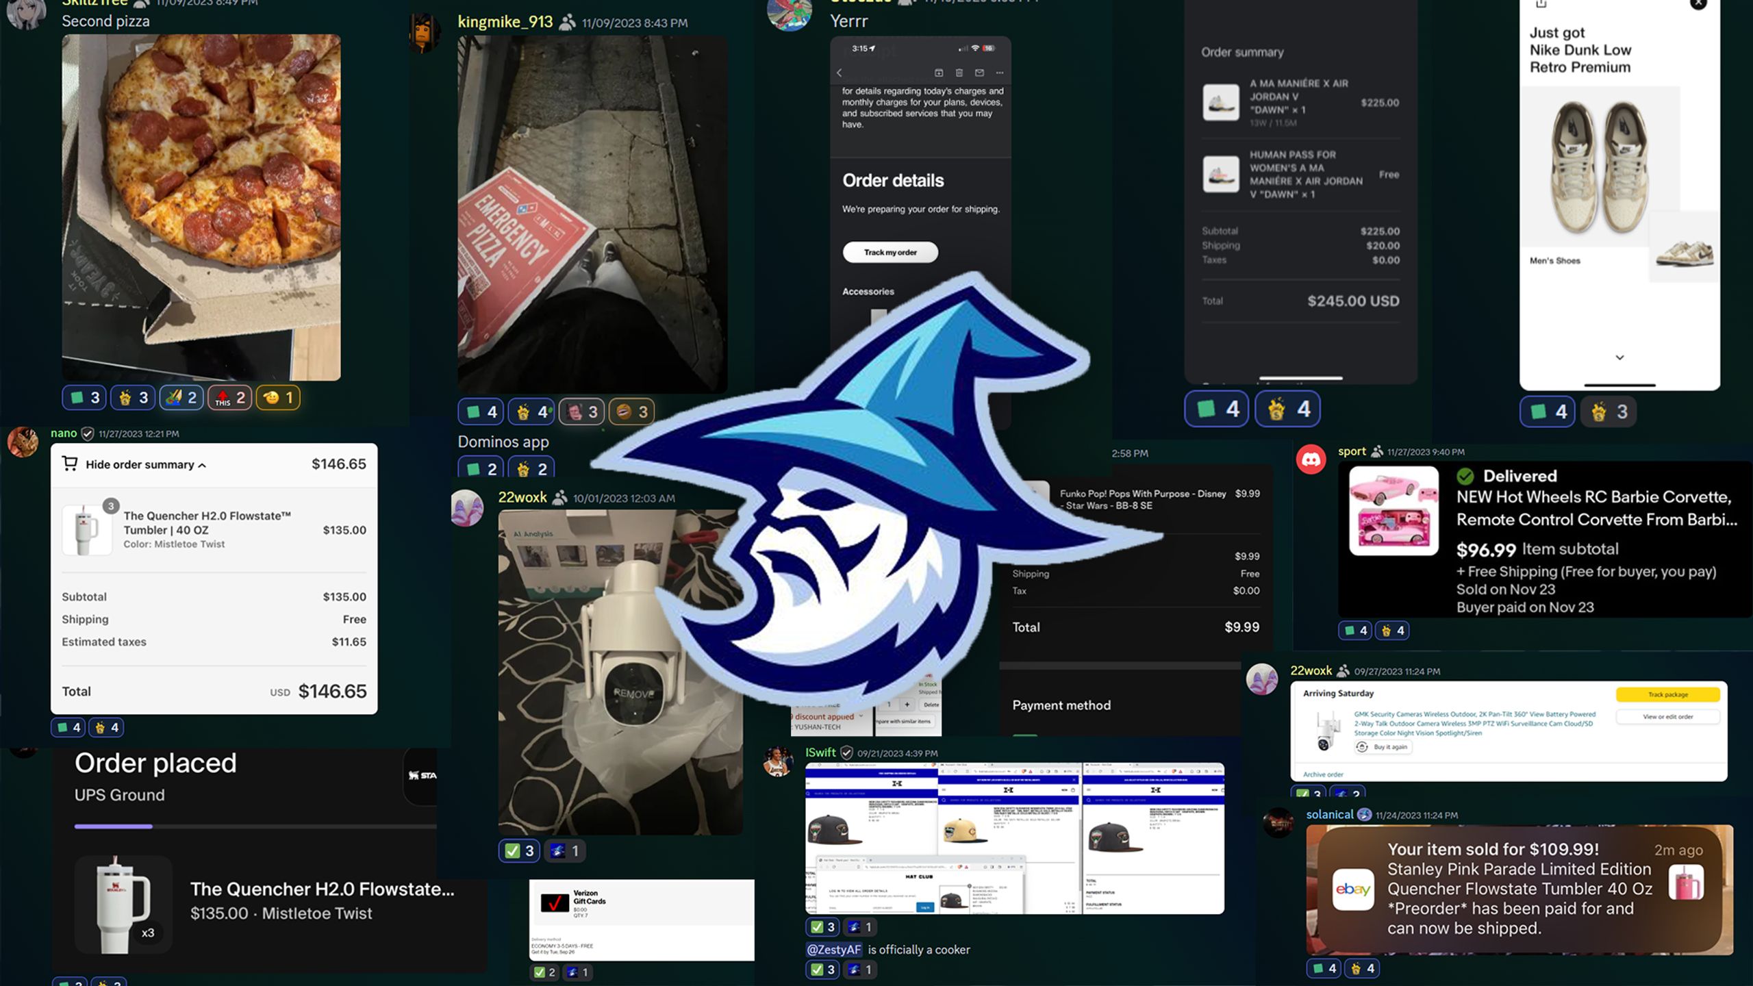Open the GMK Security Cameras product link
Screen dimensions: 1753x986
(1475, 723)
